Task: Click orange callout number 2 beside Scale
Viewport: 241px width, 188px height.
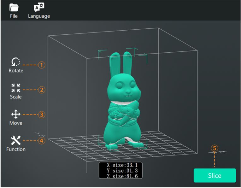Action: pyautogui.click(x=42, y=90)
